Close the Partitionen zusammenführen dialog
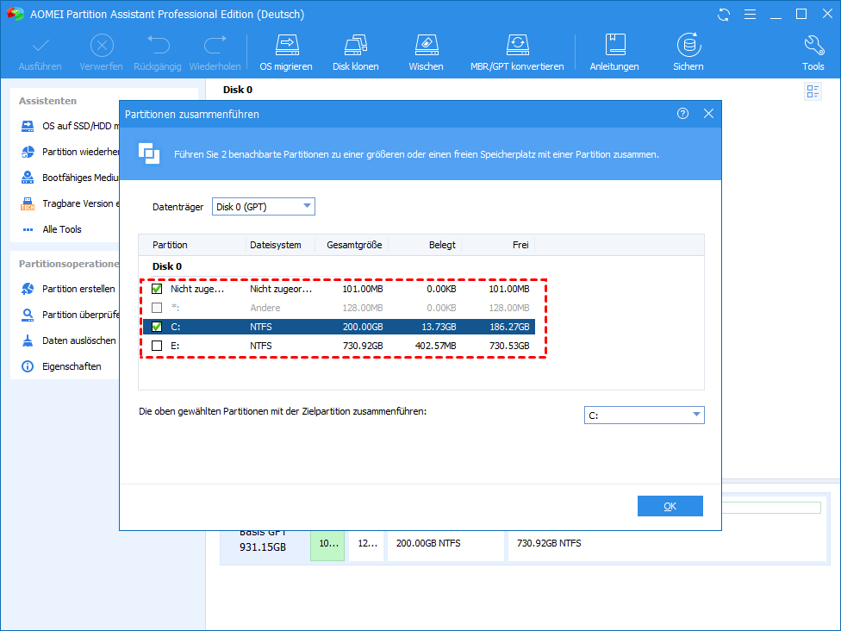The image size is (841, 631). tap(708, 114)
